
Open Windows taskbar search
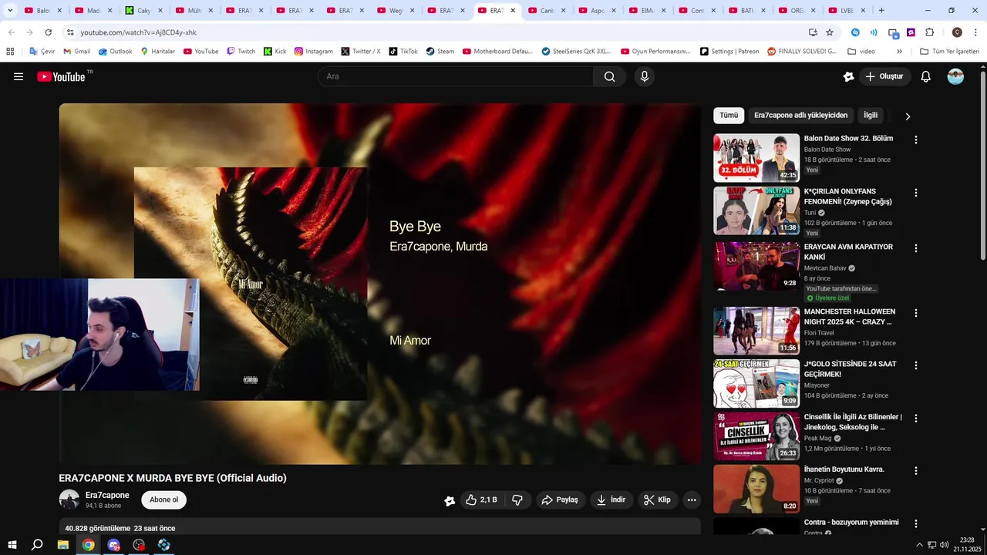[37, 545]
